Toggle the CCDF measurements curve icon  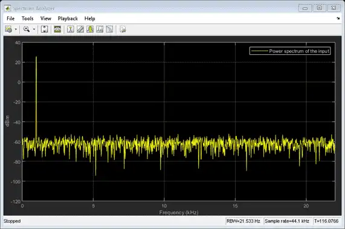(109, 29)
